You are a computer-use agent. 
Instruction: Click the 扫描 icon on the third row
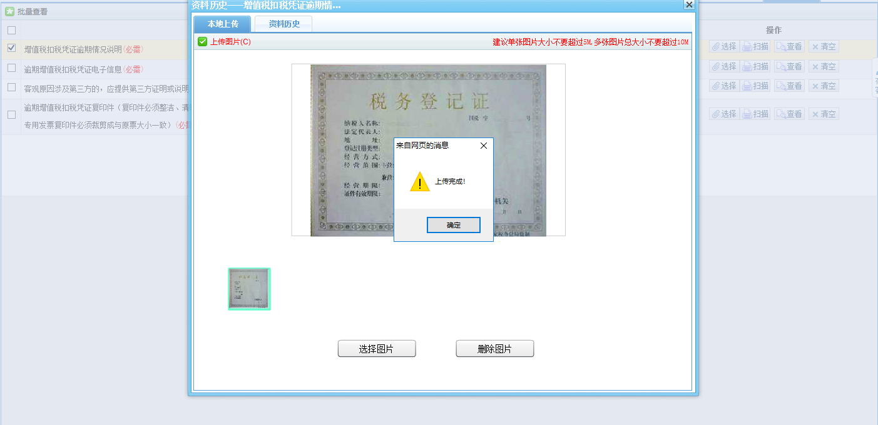click(x=755, y=86)
